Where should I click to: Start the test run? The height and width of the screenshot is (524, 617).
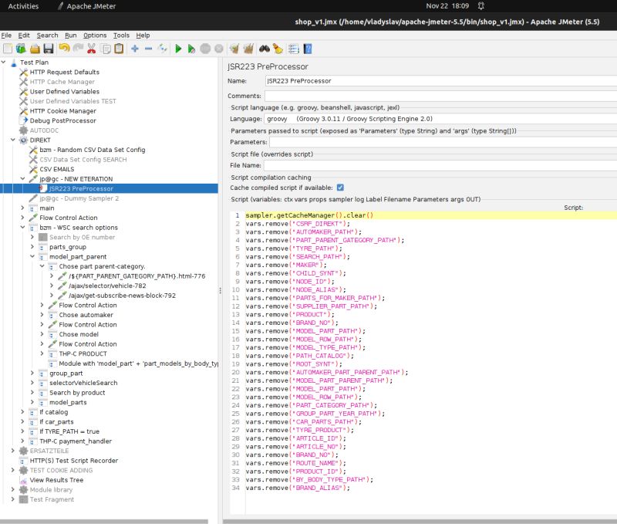pyautogui.click(x=177, y=48)
